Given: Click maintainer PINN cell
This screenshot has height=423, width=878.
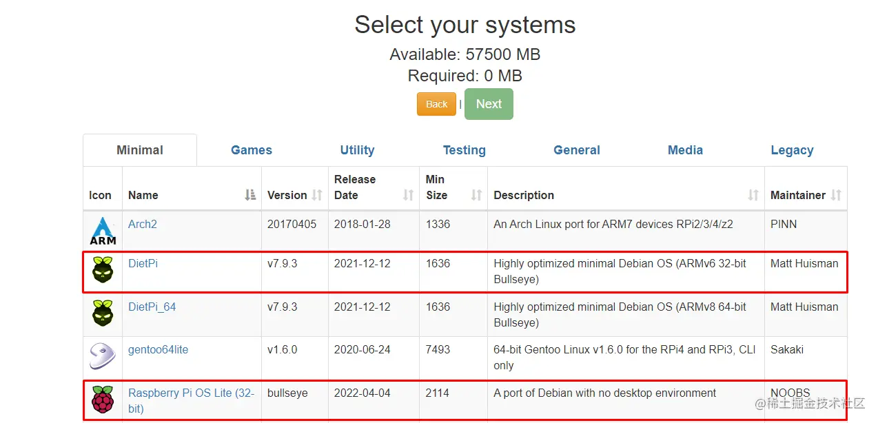Looking at the screenshot, I should 784,224.
